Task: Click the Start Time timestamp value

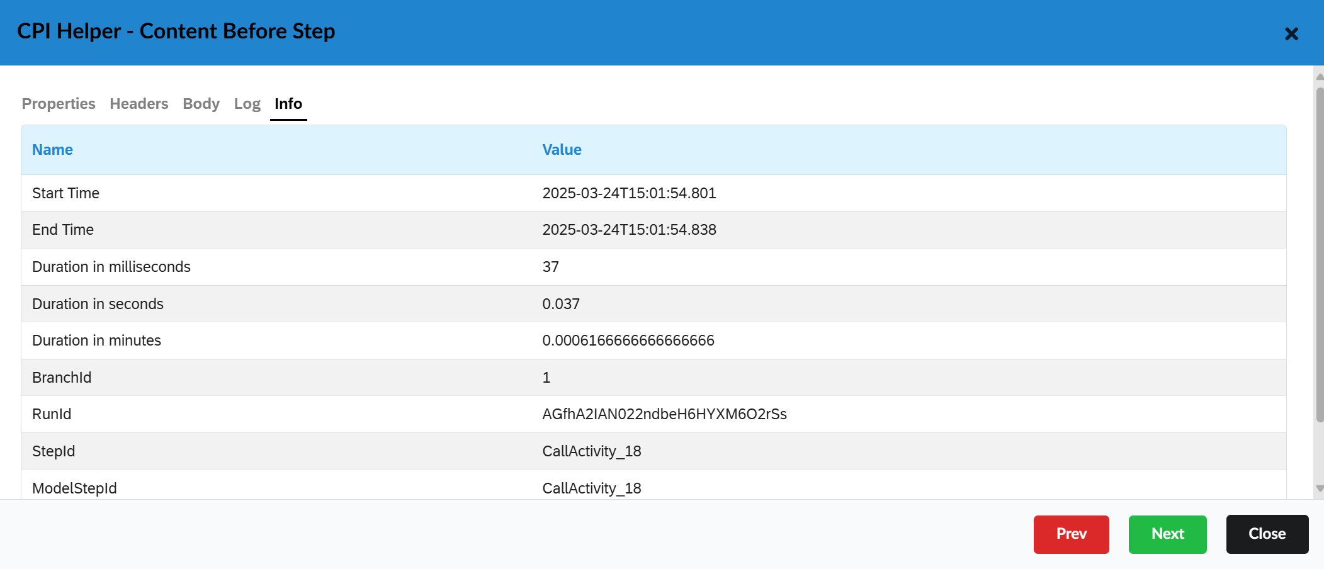Action: (629, 193)
